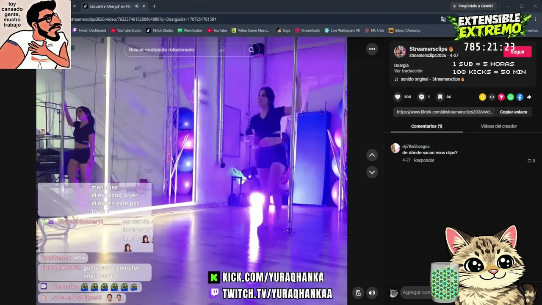Viewport: 542px width, 305px height.
Task: Open dy78w5bzegna commenter avatar
Action: click(395, 148)
